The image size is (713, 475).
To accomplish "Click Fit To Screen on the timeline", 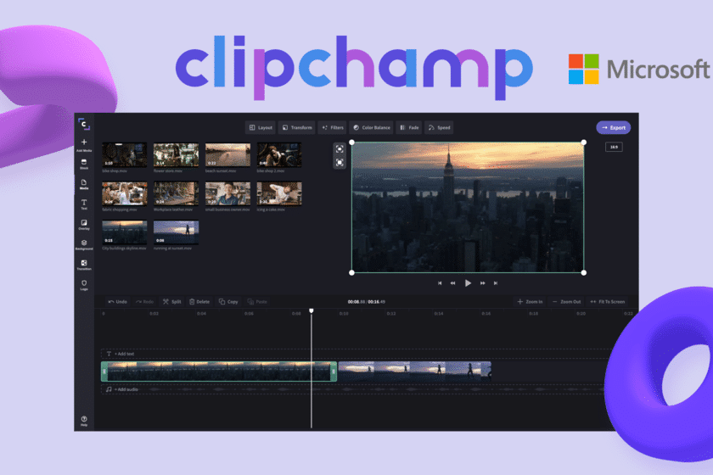I will click(x=607, y=302).
